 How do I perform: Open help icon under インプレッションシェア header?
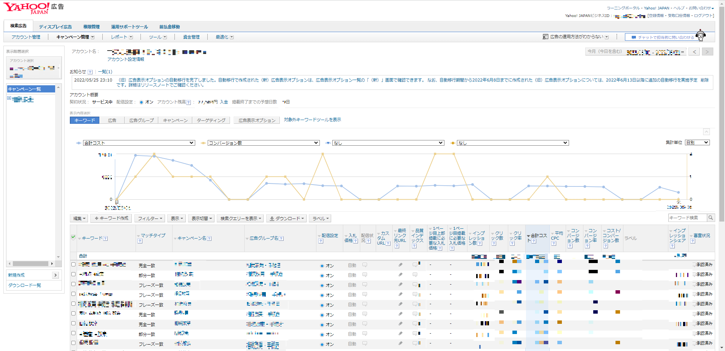[x=672, y=246]
